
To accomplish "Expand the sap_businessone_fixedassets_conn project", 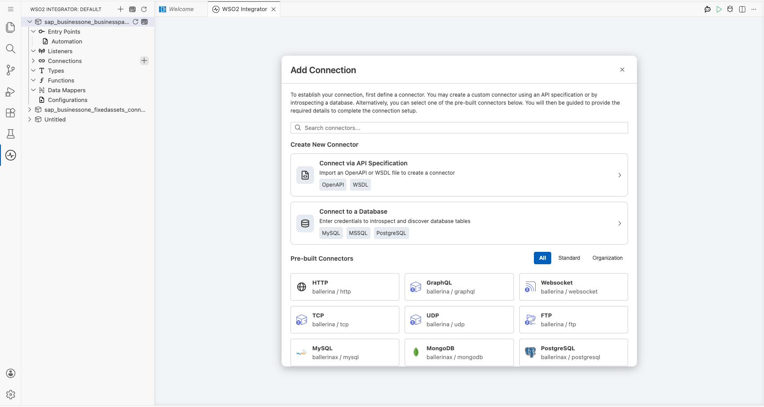I will [30, 110].
